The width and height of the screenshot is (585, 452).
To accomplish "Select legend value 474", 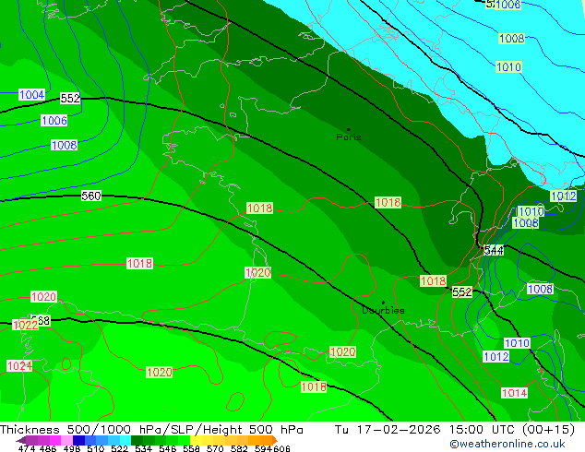I will pos(27,448).
